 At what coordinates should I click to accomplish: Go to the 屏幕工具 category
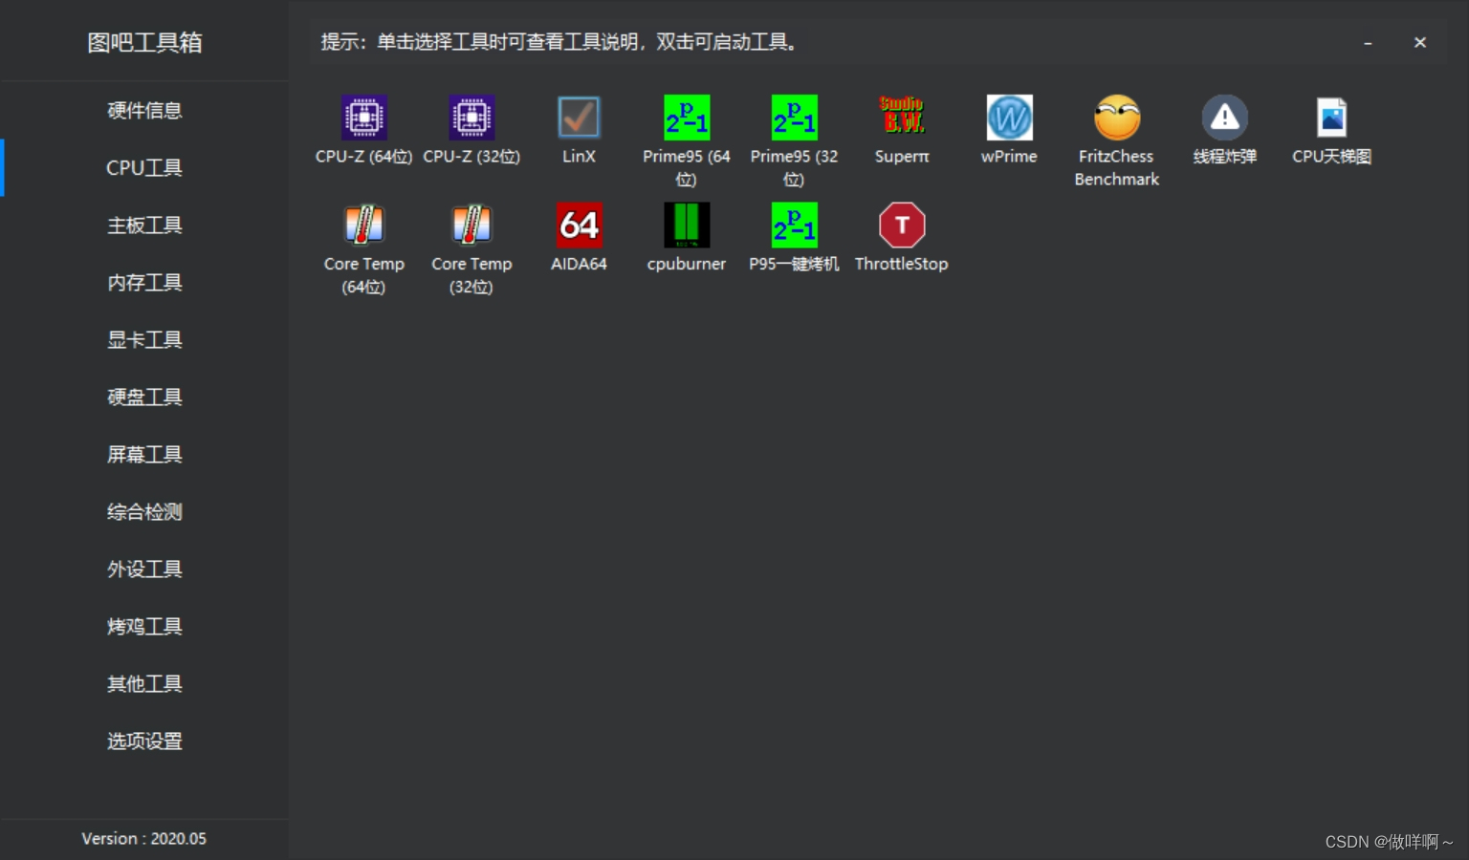click(x=144, y=455)
